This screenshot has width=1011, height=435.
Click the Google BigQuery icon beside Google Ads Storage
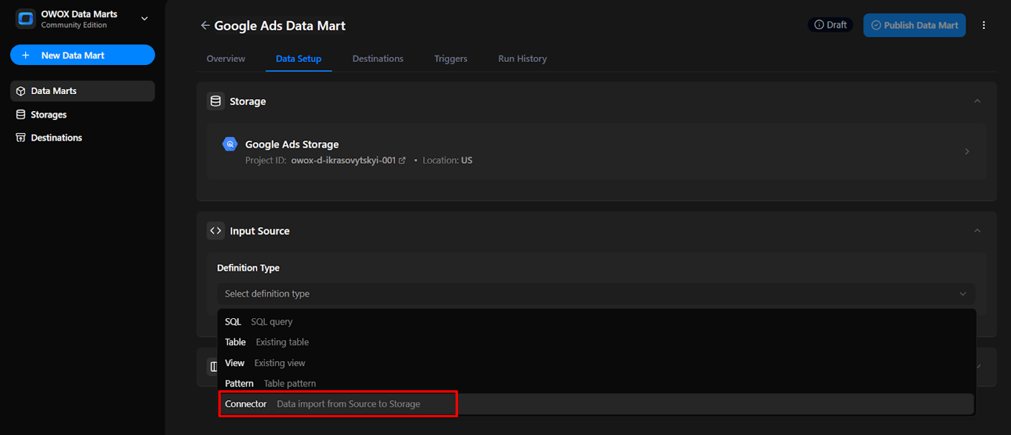pos(229,144)
